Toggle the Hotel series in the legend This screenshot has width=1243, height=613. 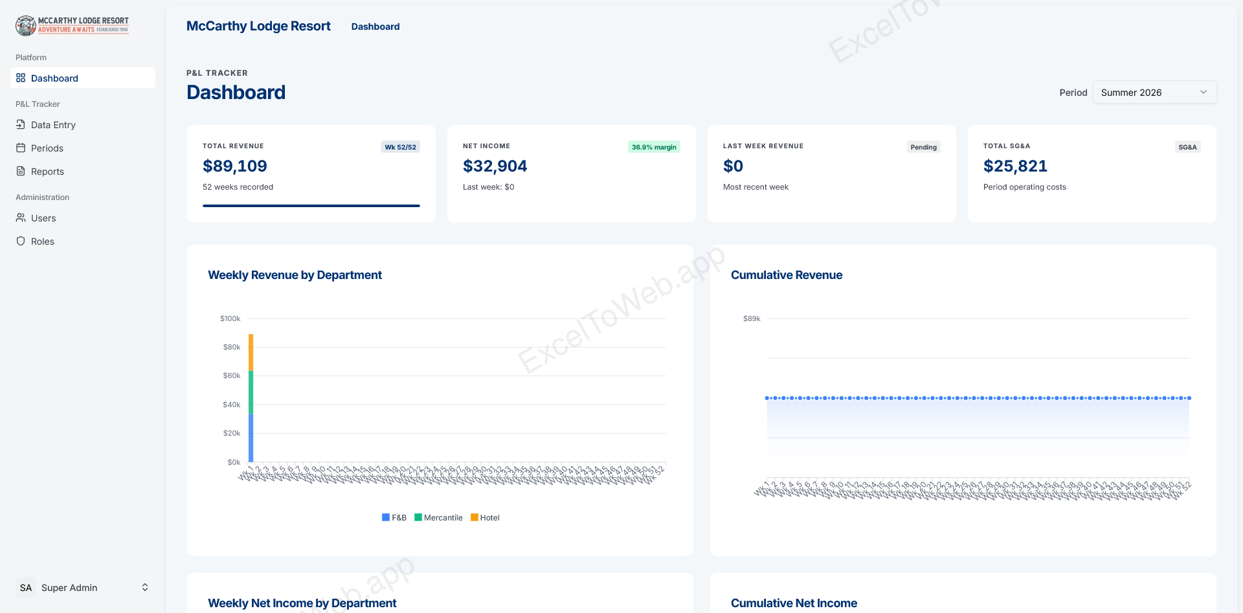[484, 517]
